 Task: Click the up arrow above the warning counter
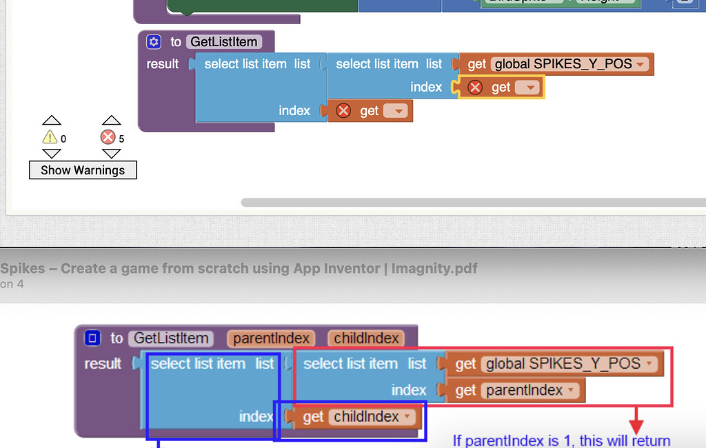[52, 119]
